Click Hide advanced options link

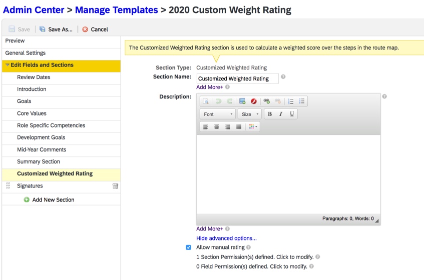[x=226, y=238]
